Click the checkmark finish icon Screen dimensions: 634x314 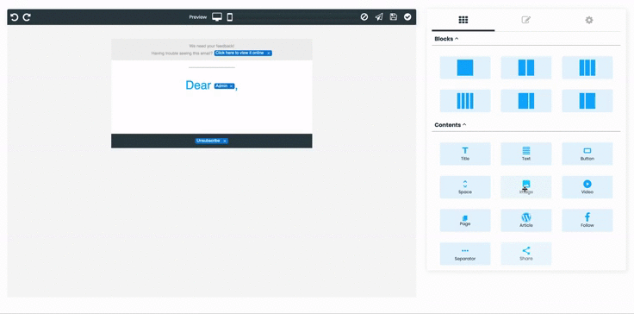pos(407,16)
